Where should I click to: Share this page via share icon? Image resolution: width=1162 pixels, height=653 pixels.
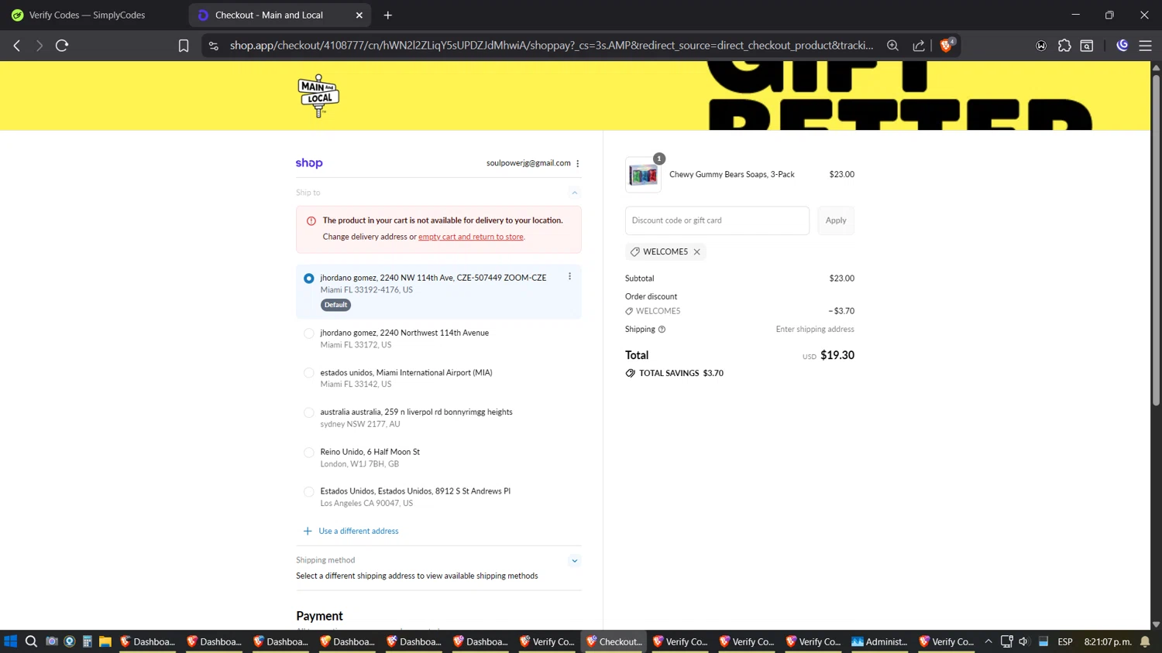[919, 46]
